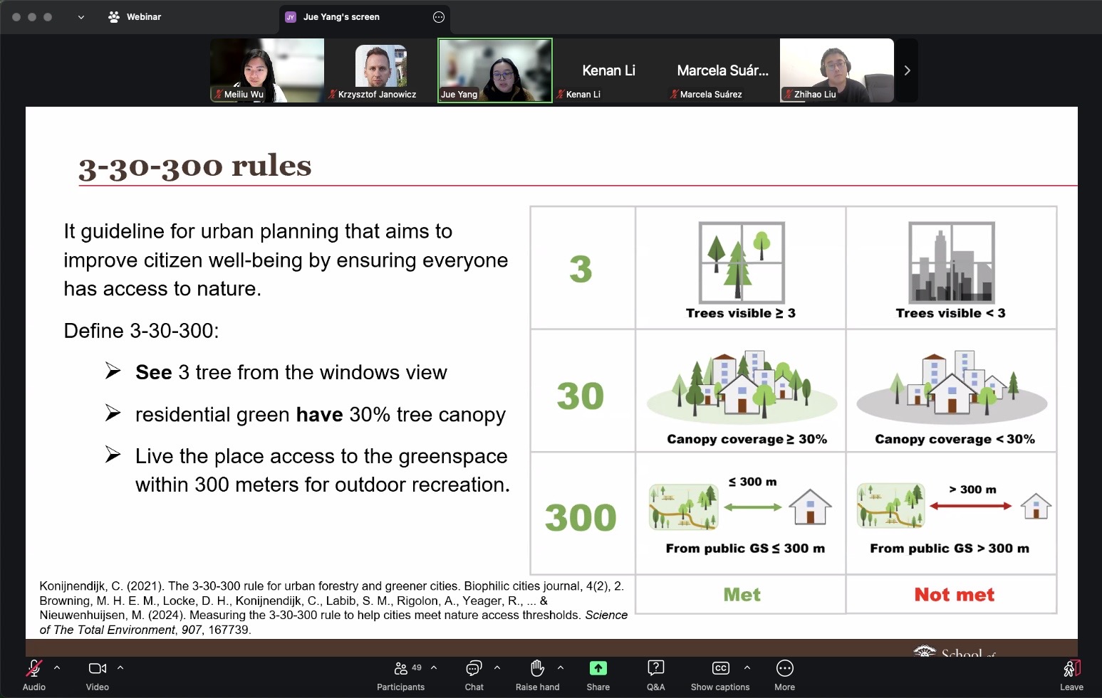Viewport: 1102px width, 698px height.
Task: Click the Webinar title label
Action: click(143, 17)
